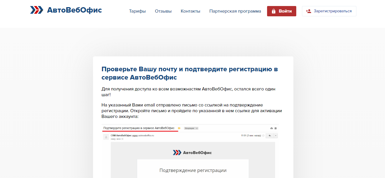Screen dimensions: 385x178
Task: Open the Контакты link
Action: (190, 11)
